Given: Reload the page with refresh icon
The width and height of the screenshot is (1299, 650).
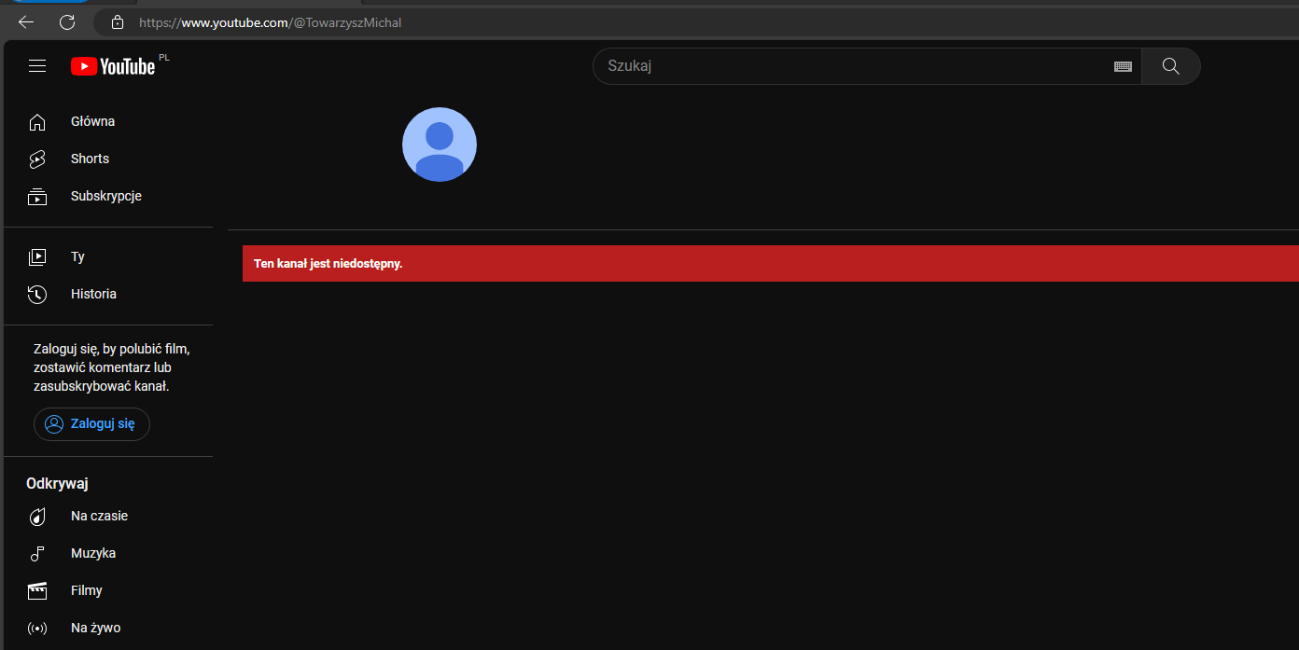Looking at the screenshot, I should coord(67,22).
